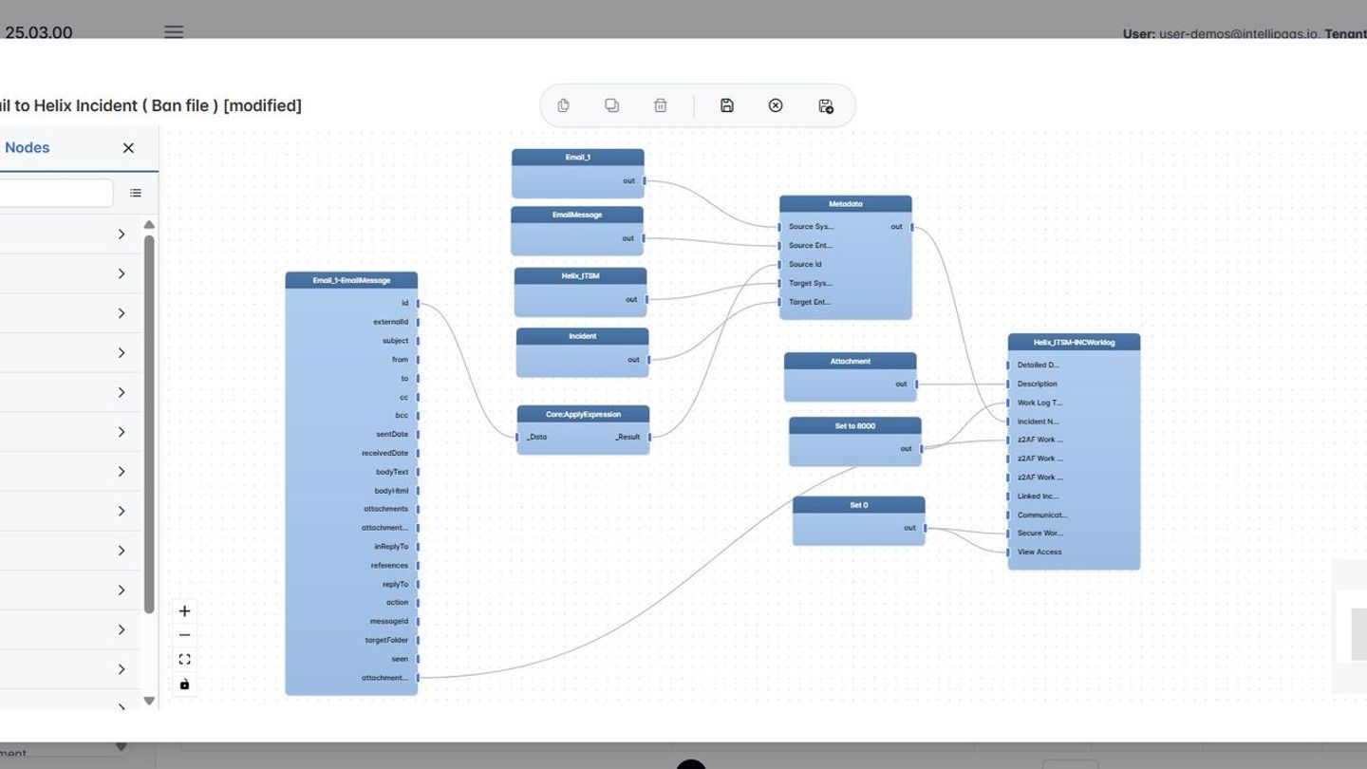The width and height of the screenshot is (1367, 769).
Task: Click the bodyText field in Email_1-EmailMessage
Action: coord(392,472)
